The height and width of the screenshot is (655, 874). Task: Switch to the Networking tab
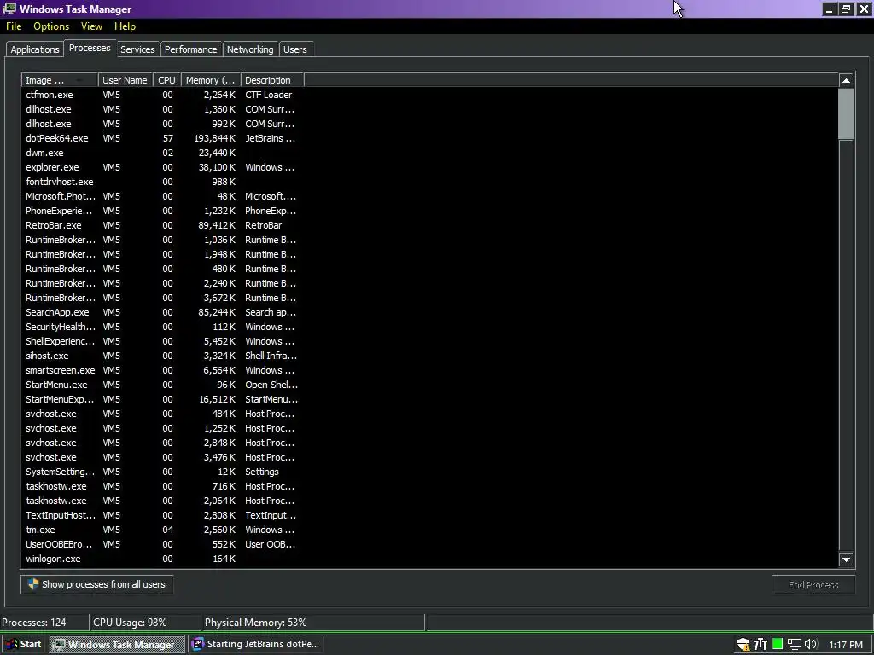point(250,49)
